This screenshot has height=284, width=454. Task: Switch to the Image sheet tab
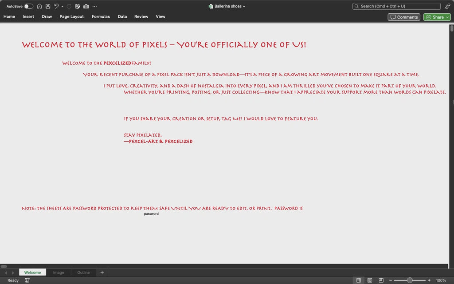click(x=59, y=272)
